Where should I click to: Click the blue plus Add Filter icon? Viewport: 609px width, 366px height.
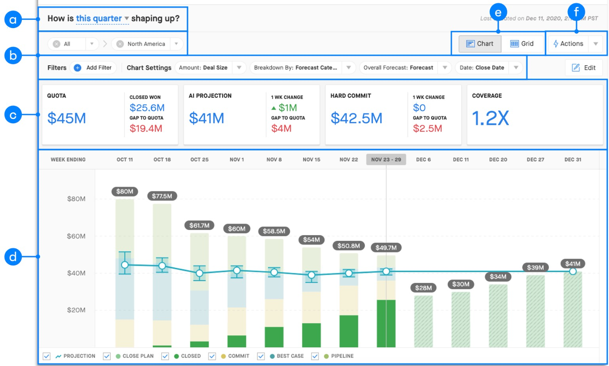[78, 68]
